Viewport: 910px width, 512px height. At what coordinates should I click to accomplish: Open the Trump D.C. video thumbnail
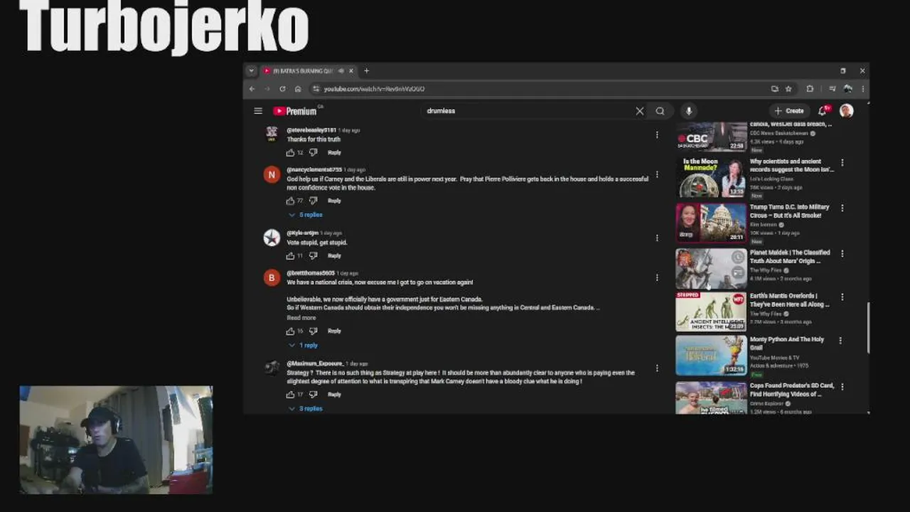click(x=711, y=223)
